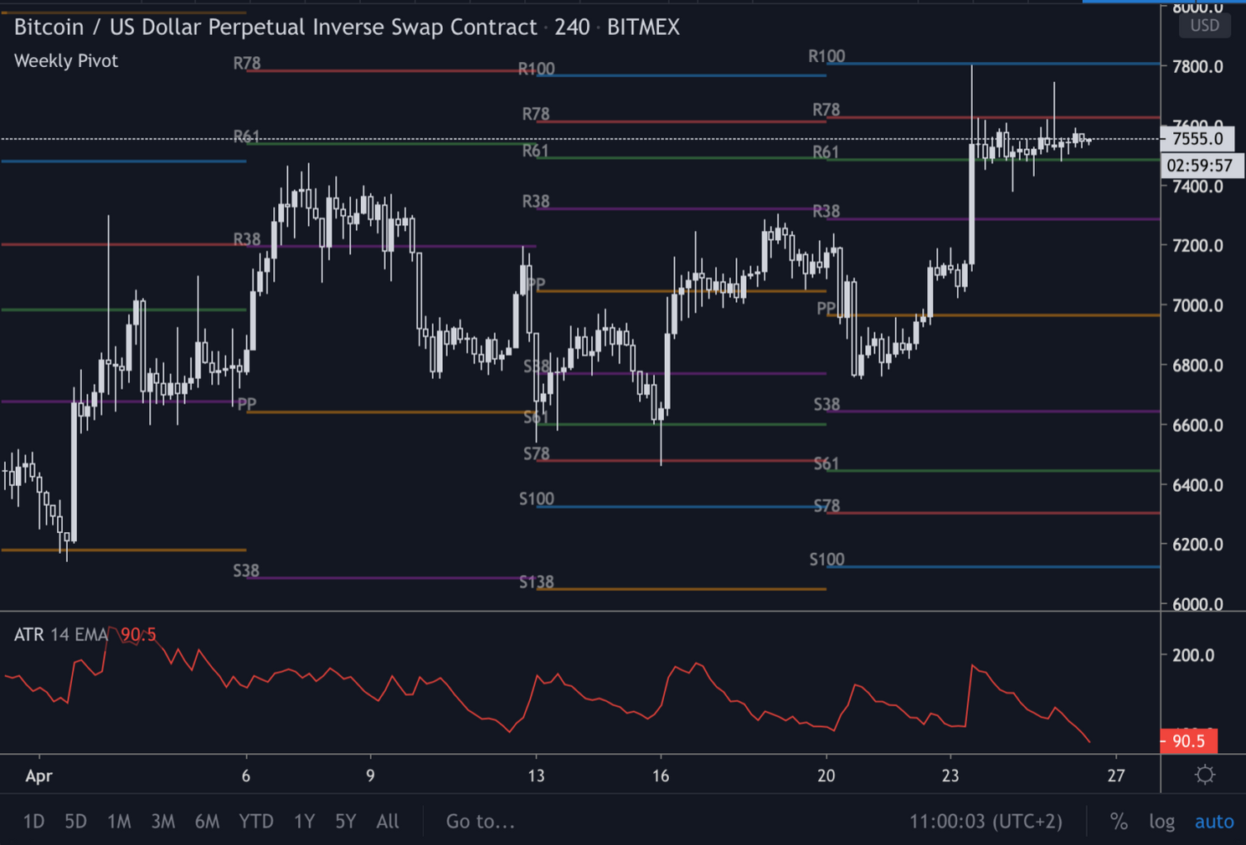Click the red ATR value label 90.5 on axis
Viewport: 1246px width, 845px height.
tap(1188, 741)
